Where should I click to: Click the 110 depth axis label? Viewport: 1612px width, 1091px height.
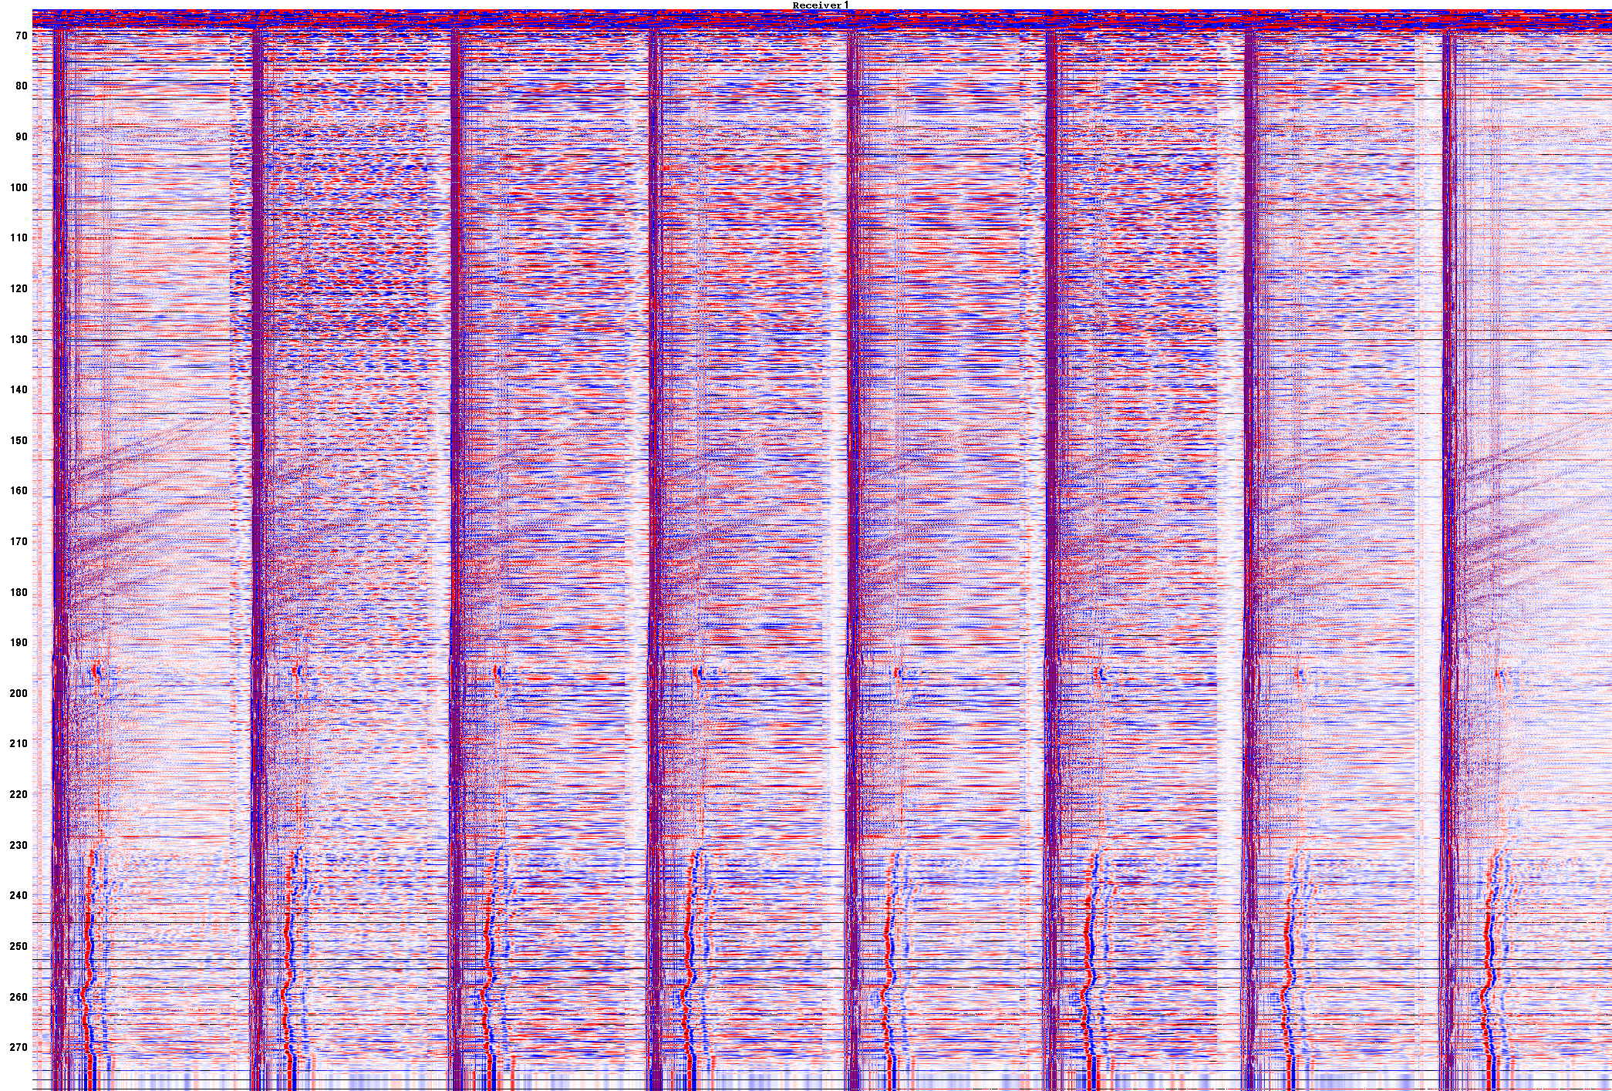(x=18, y=238)
